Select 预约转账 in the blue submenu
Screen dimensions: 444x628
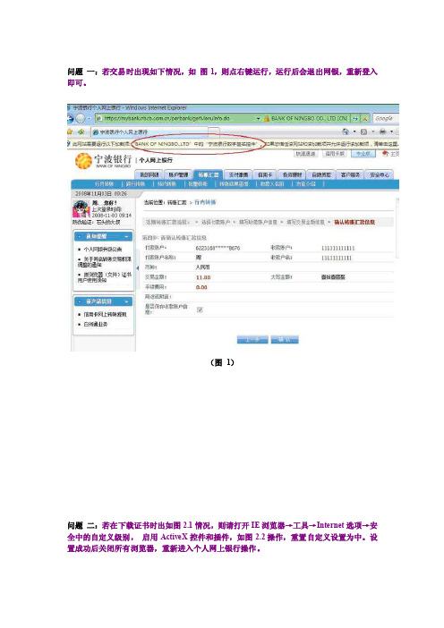tap(166, 184)
